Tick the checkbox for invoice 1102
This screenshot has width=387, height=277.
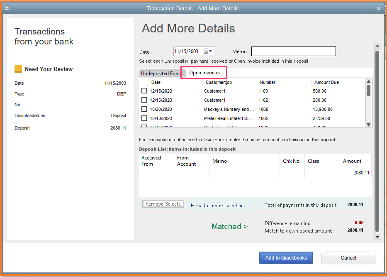(144, 100)
